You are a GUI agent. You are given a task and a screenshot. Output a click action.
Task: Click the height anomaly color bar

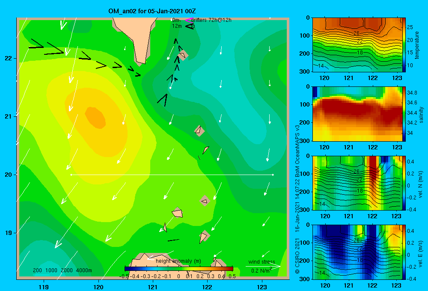179,269
